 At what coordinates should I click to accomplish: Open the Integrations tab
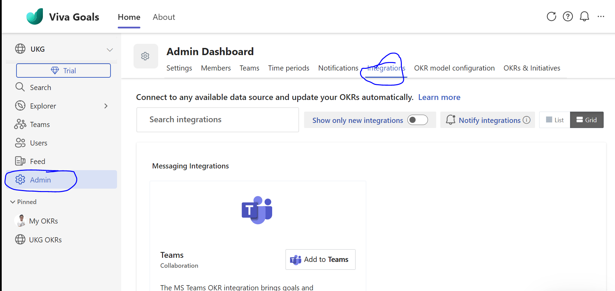[386, 68]
